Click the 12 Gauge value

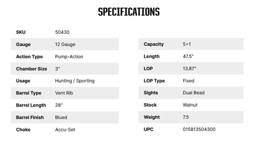(65, 44)
